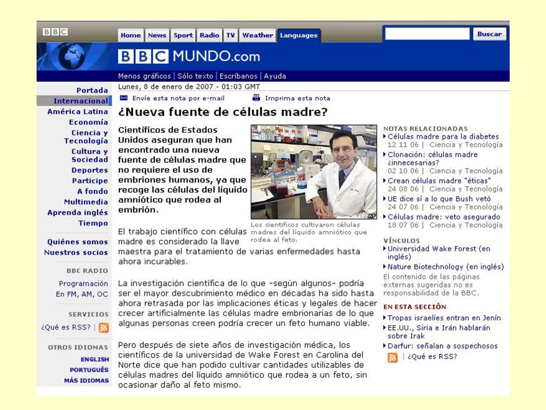Click the orange RSS icon under En esta sección

tap(392, 358)
